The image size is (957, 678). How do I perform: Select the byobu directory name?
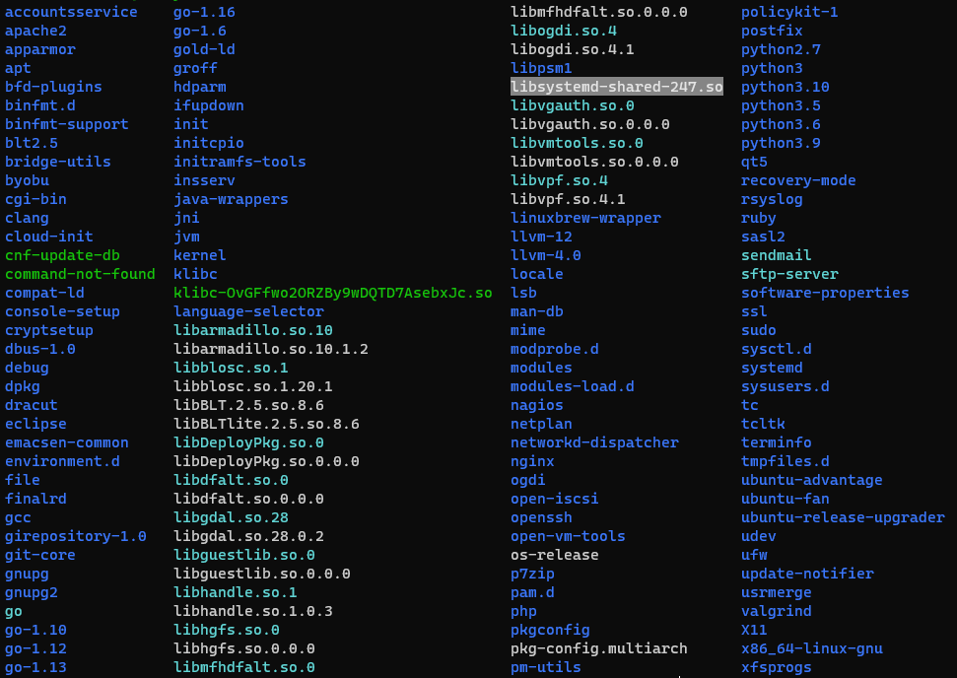27,180
